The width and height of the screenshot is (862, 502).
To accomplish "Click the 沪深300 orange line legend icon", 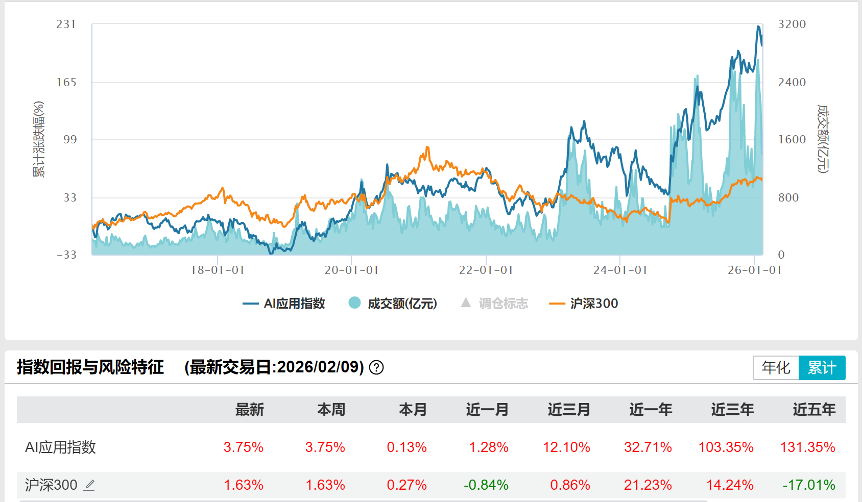I will [x=557, y=304].
